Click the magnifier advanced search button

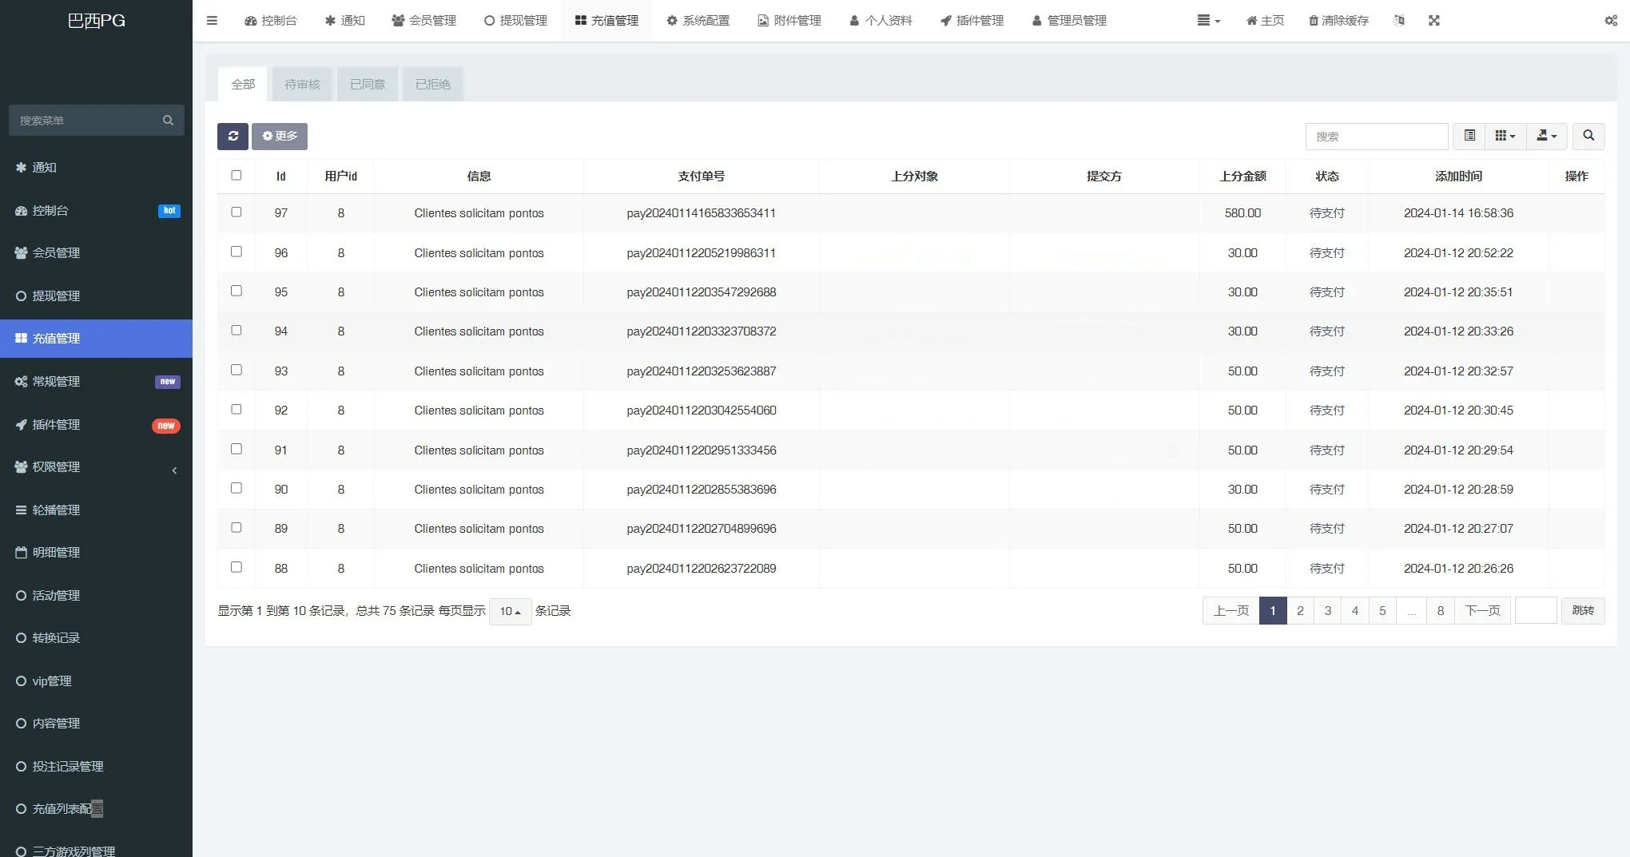(1588, 136)
